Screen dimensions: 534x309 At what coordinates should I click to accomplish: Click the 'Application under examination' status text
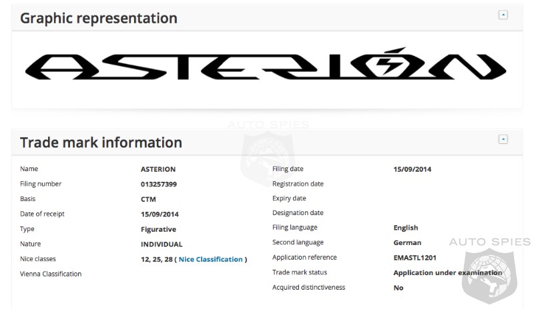pyautogui.click(x=447, y=272)
